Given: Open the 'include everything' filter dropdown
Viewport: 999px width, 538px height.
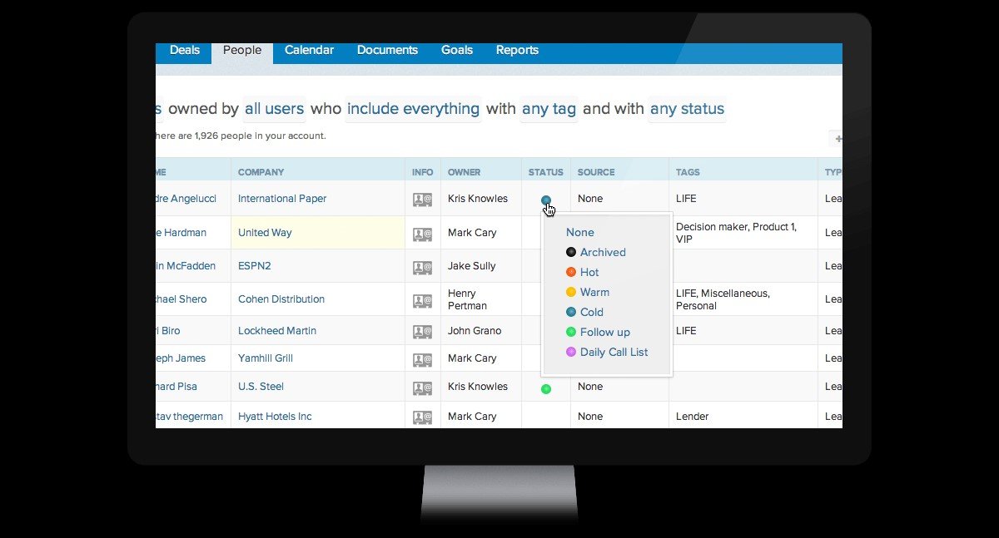Looking at the screenshot, I should (413, 109).
